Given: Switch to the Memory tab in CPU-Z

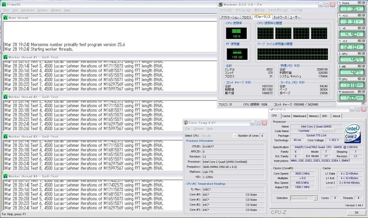Looking at the screenshot, I should 314,116.
